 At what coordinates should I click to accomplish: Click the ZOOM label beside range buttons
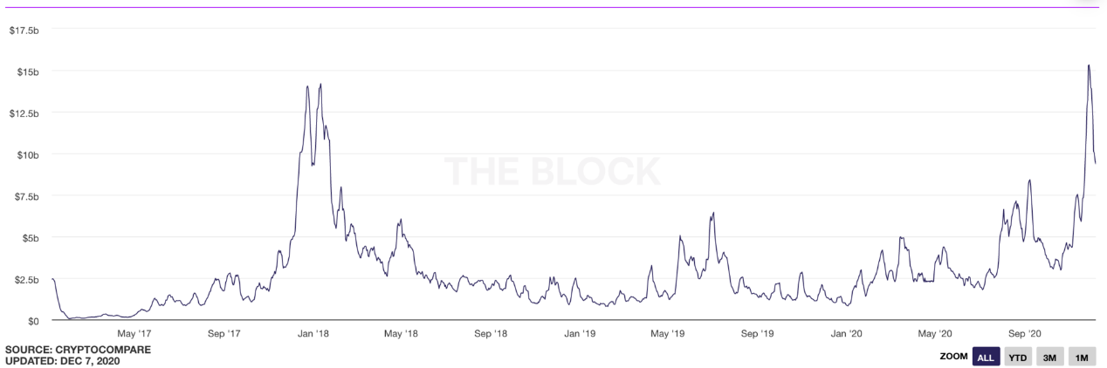pos(953,358)
